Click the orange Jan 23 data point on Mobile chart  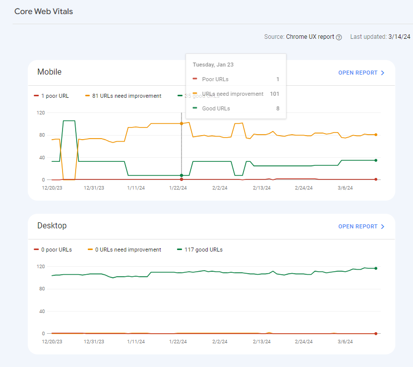[182, 124]
